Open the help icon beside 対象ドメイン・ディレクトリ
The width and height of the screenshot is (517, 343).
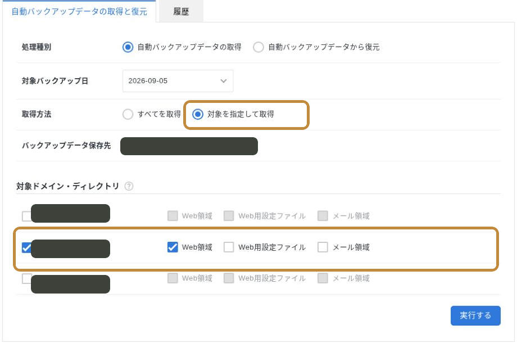click(x=129, y=186)
